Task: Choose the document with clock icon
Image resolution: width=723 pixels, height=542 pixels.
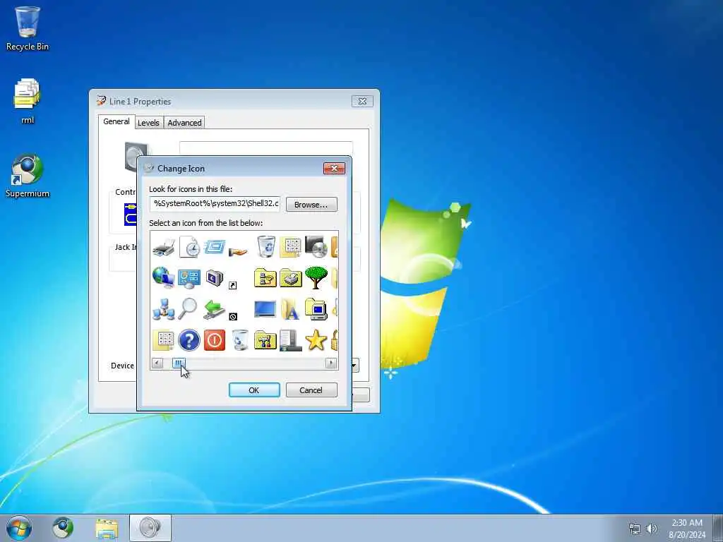Action: pyautogui.click(x=189, y=248)
